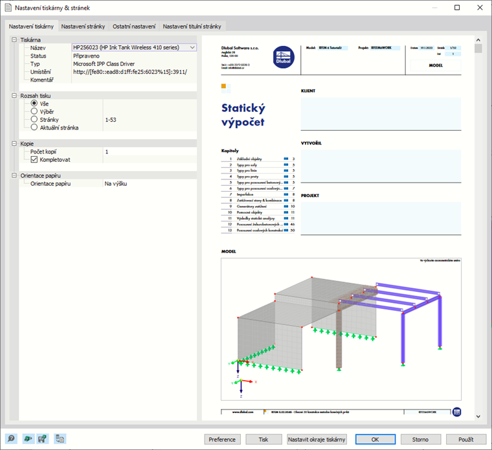Switch to the Nastavení stránky tab
This screenshot has height=450, width=492.
83,27
